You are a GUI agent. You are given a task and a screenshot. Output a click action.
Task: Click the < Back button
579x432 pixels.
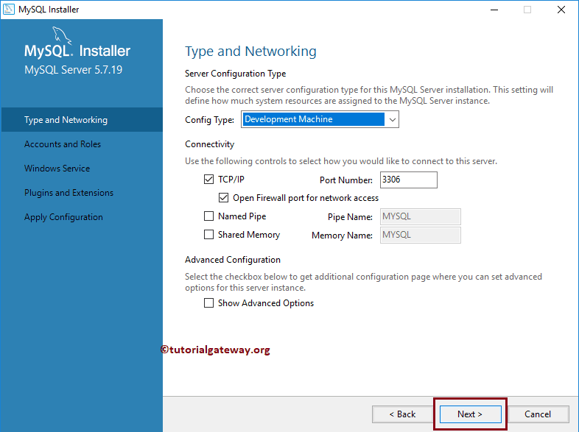coord(402,414)
